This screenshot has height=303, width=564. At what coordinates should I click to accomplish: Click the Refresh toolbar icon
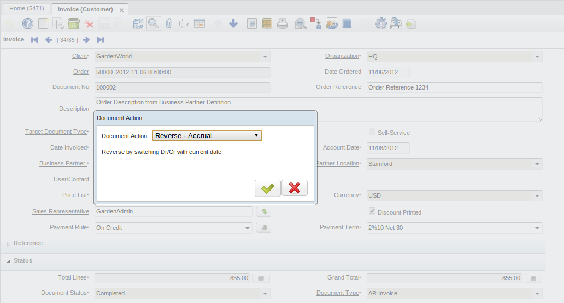(x=138, y=23)
